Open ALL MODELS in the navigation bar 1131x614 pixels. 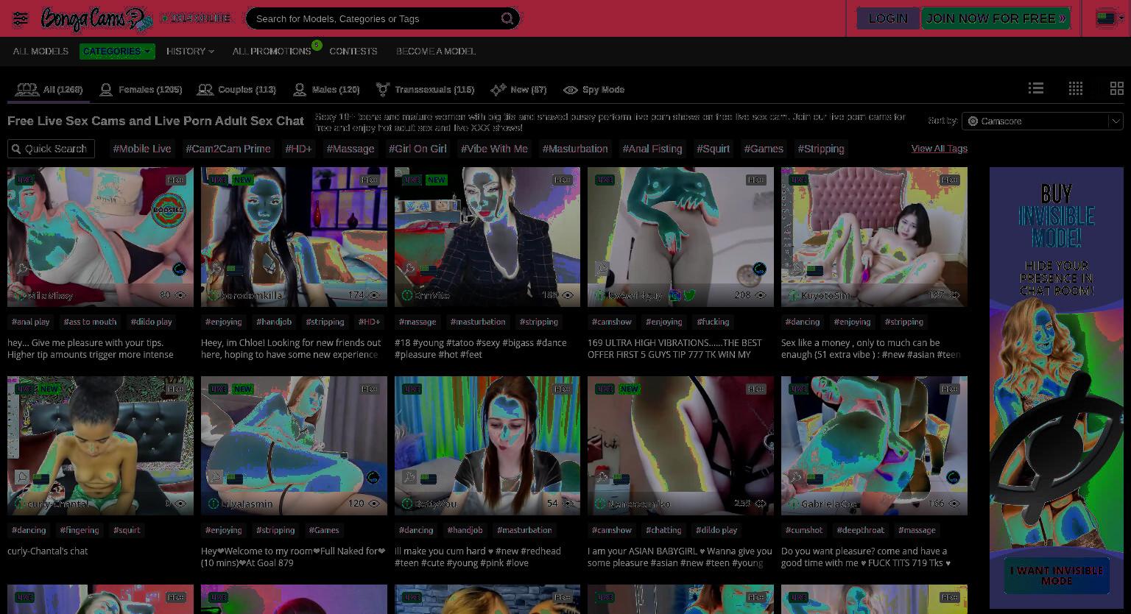(x=40, y=52)
